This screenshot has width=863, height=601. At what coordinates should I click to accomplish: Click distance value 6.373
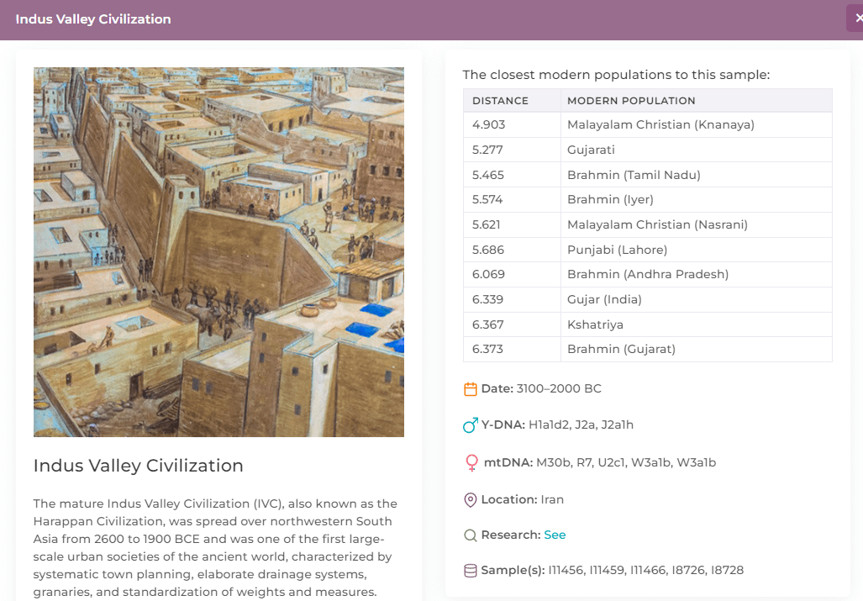[487, 349]
